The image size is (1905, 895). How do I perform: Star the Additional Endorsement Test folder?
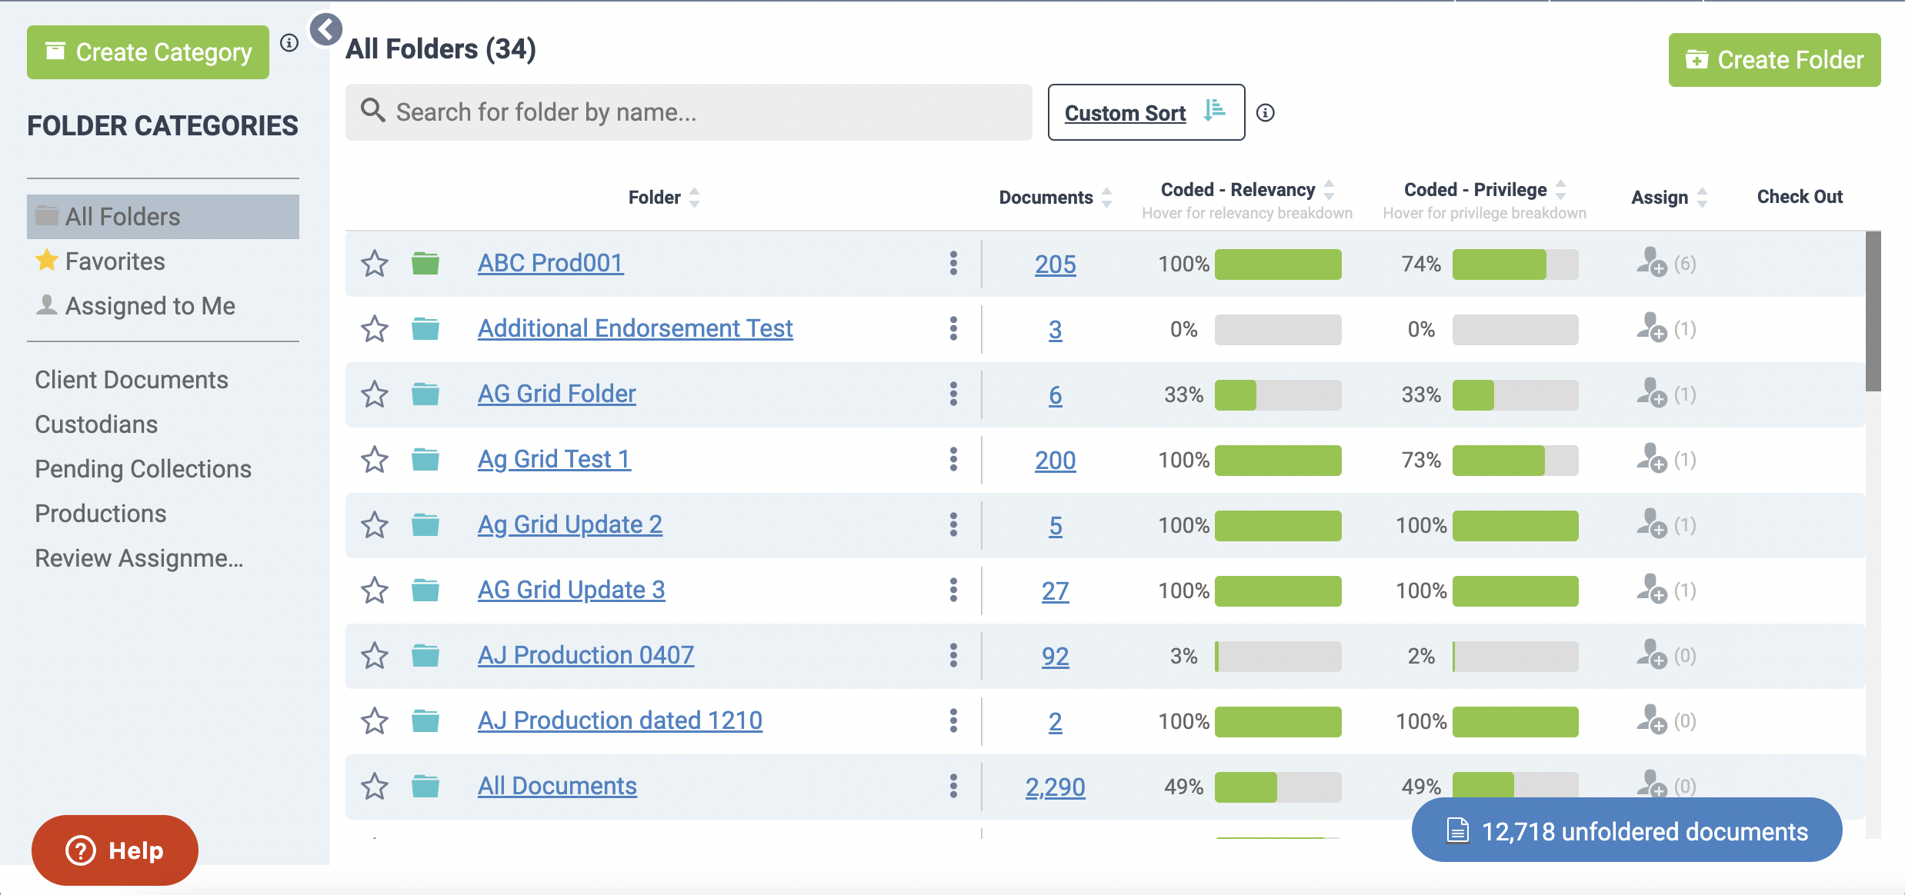375,329
